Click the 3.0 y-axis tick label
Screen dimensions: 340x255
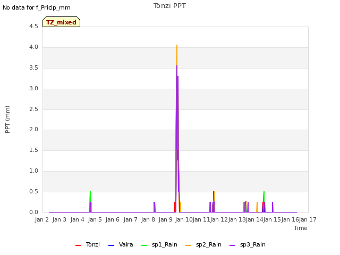pos(33,89)
